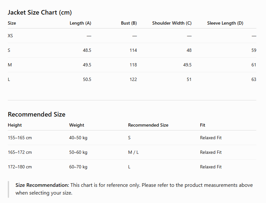This screenshot has height=203, width=266.
Task: Select the Length (A) column header
Action: 80,23
